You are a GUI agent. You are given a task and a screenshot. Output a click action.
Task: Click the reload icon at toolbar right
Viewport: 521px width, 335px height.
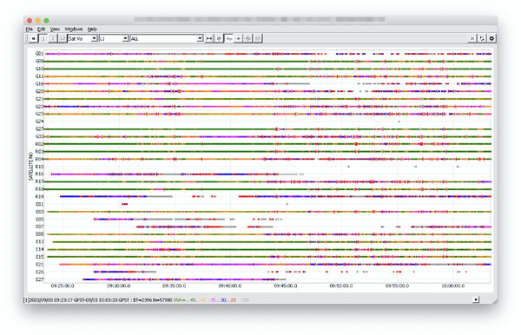(482, 38)
